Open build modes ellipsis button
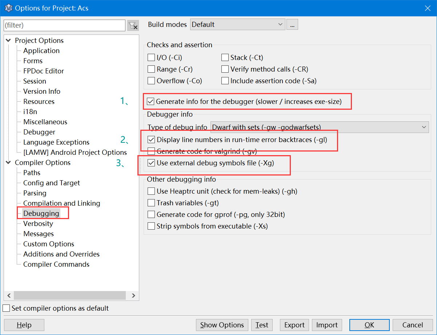The height and width of the screenshot is (335, 437). 292,25
